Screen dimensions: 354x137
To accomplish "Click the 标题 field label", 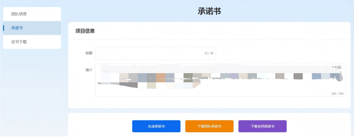I will pos(88,53).
